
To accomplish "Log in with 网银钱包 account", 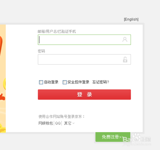I will coord(46,123).
